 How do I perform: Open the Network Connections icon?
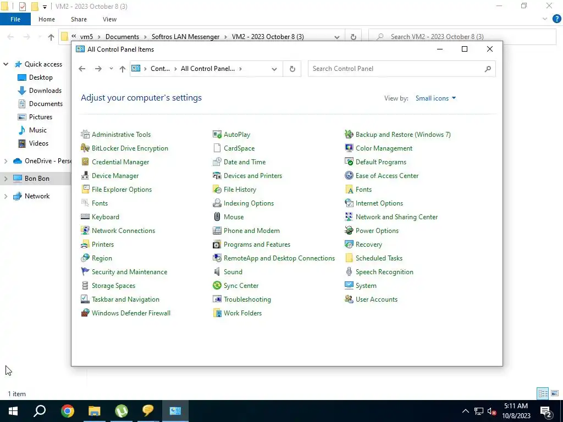pyautogui.click(x=85, y=231)
